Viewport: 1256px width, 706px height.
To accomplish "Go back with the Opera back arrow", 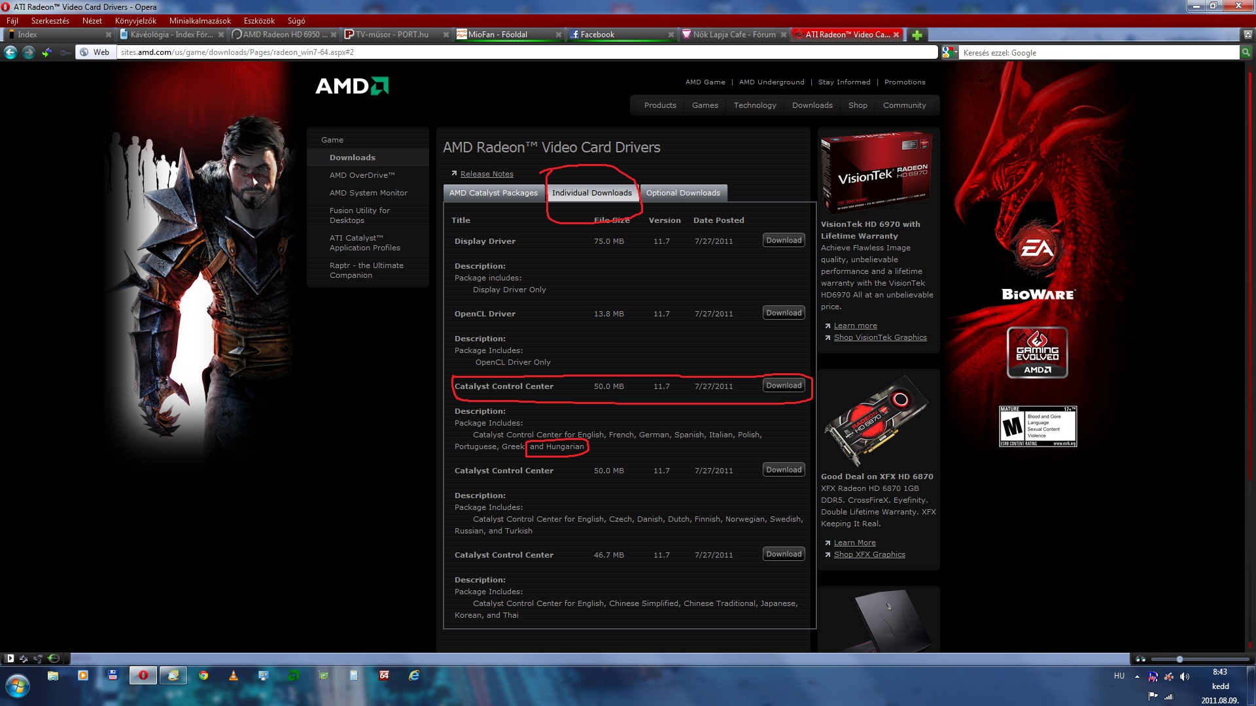I will tap(10, 52).
